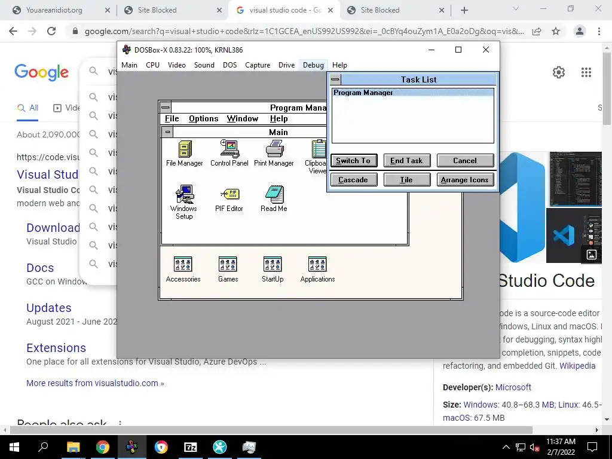Open DOSBox-X CPU menu

click(x=152, y=65)
